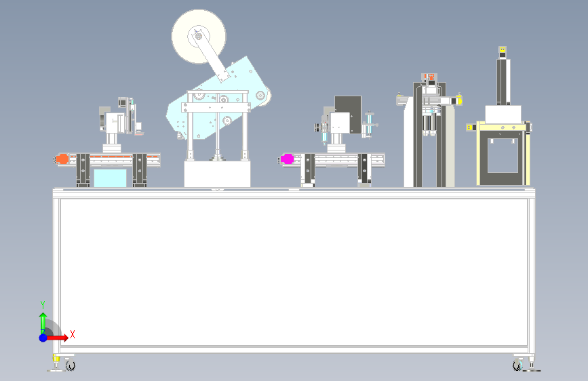Select the white pedestal block under the labeler
588x381 pixels.
(217, 174)
